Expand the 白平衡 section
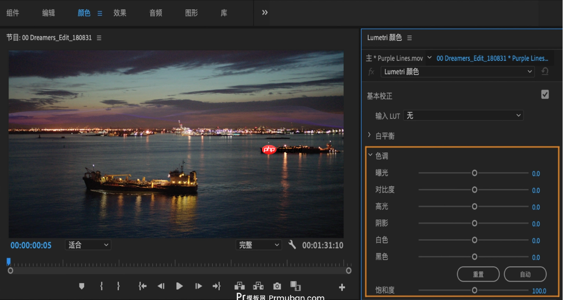 370,135
